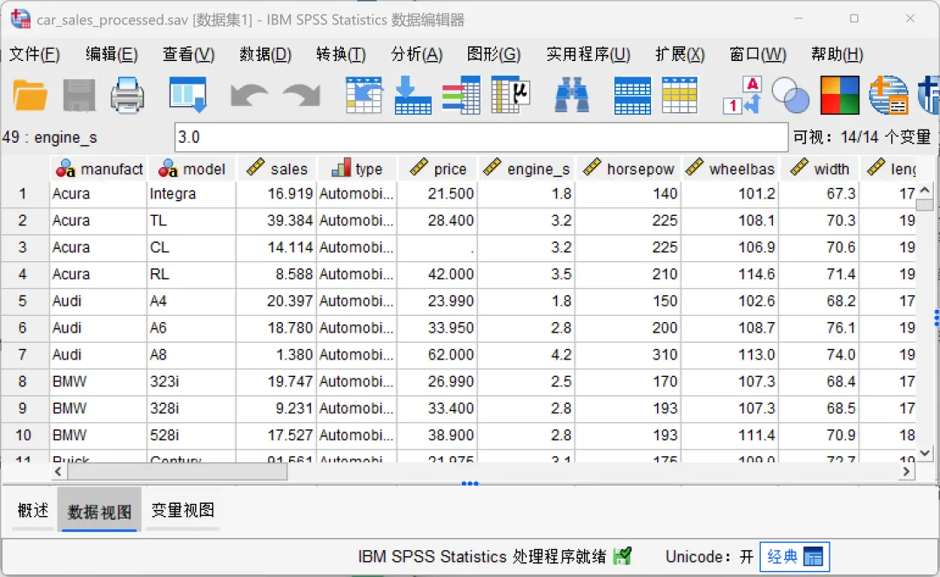Screen dimensions: 940x577
Task: Open the 编辑(E) menu
Action: pyautogui.click(x=111, y=55)
